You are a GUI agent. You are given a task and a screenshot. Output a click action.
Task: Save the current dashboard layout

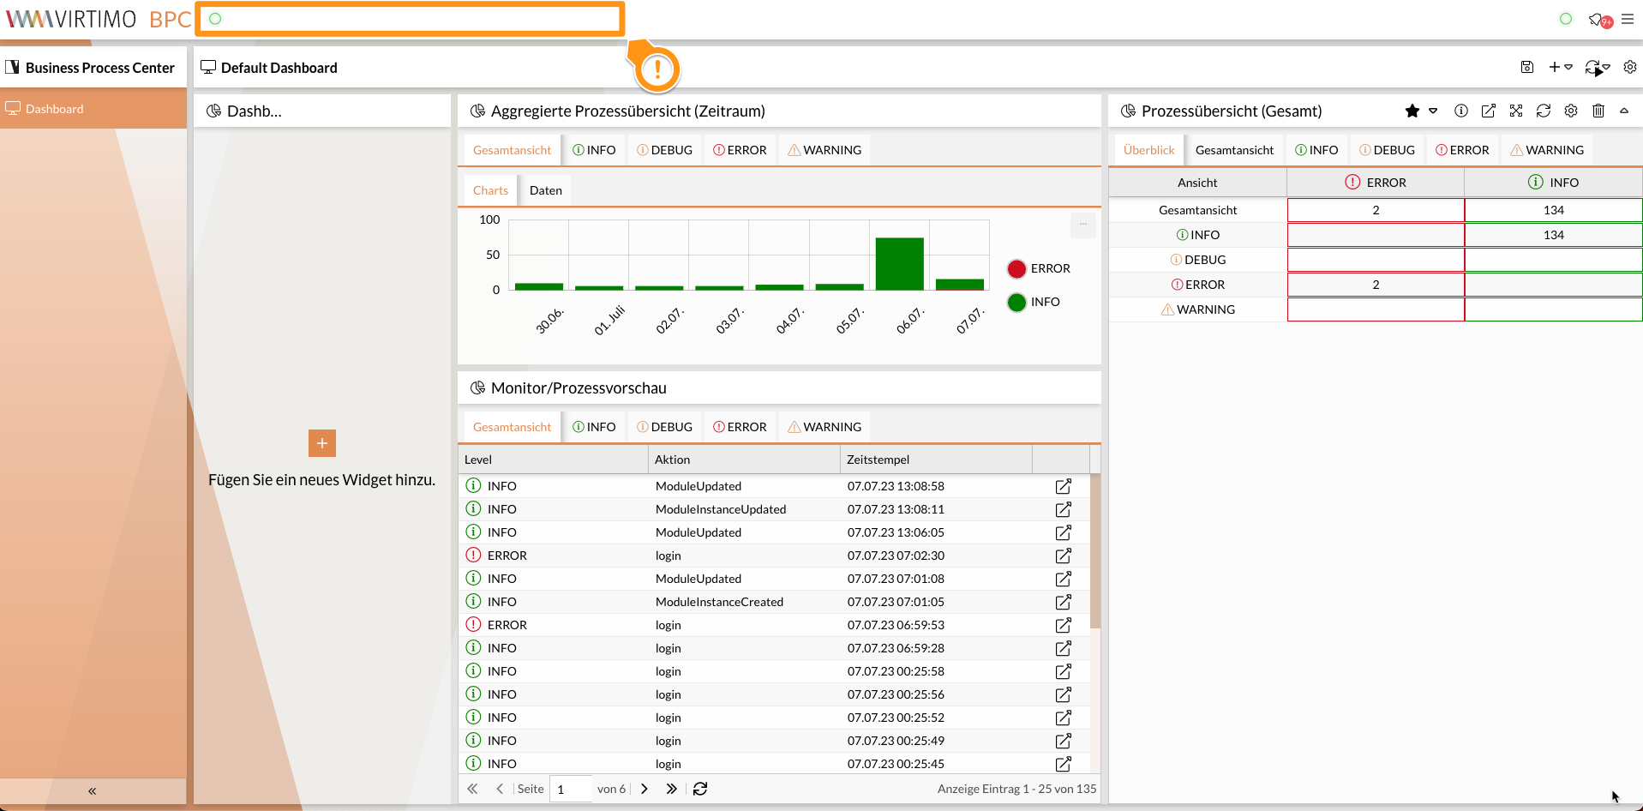pyautogui.click(x=1527, y=67)
